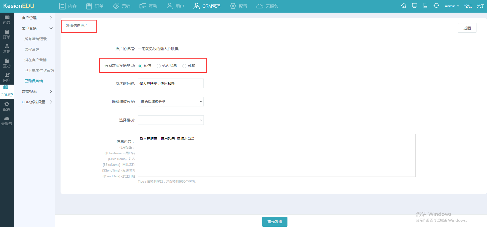The image size is (487, 227).
Task: Select the 短信 radio button
Action: [x=140, y=66]
